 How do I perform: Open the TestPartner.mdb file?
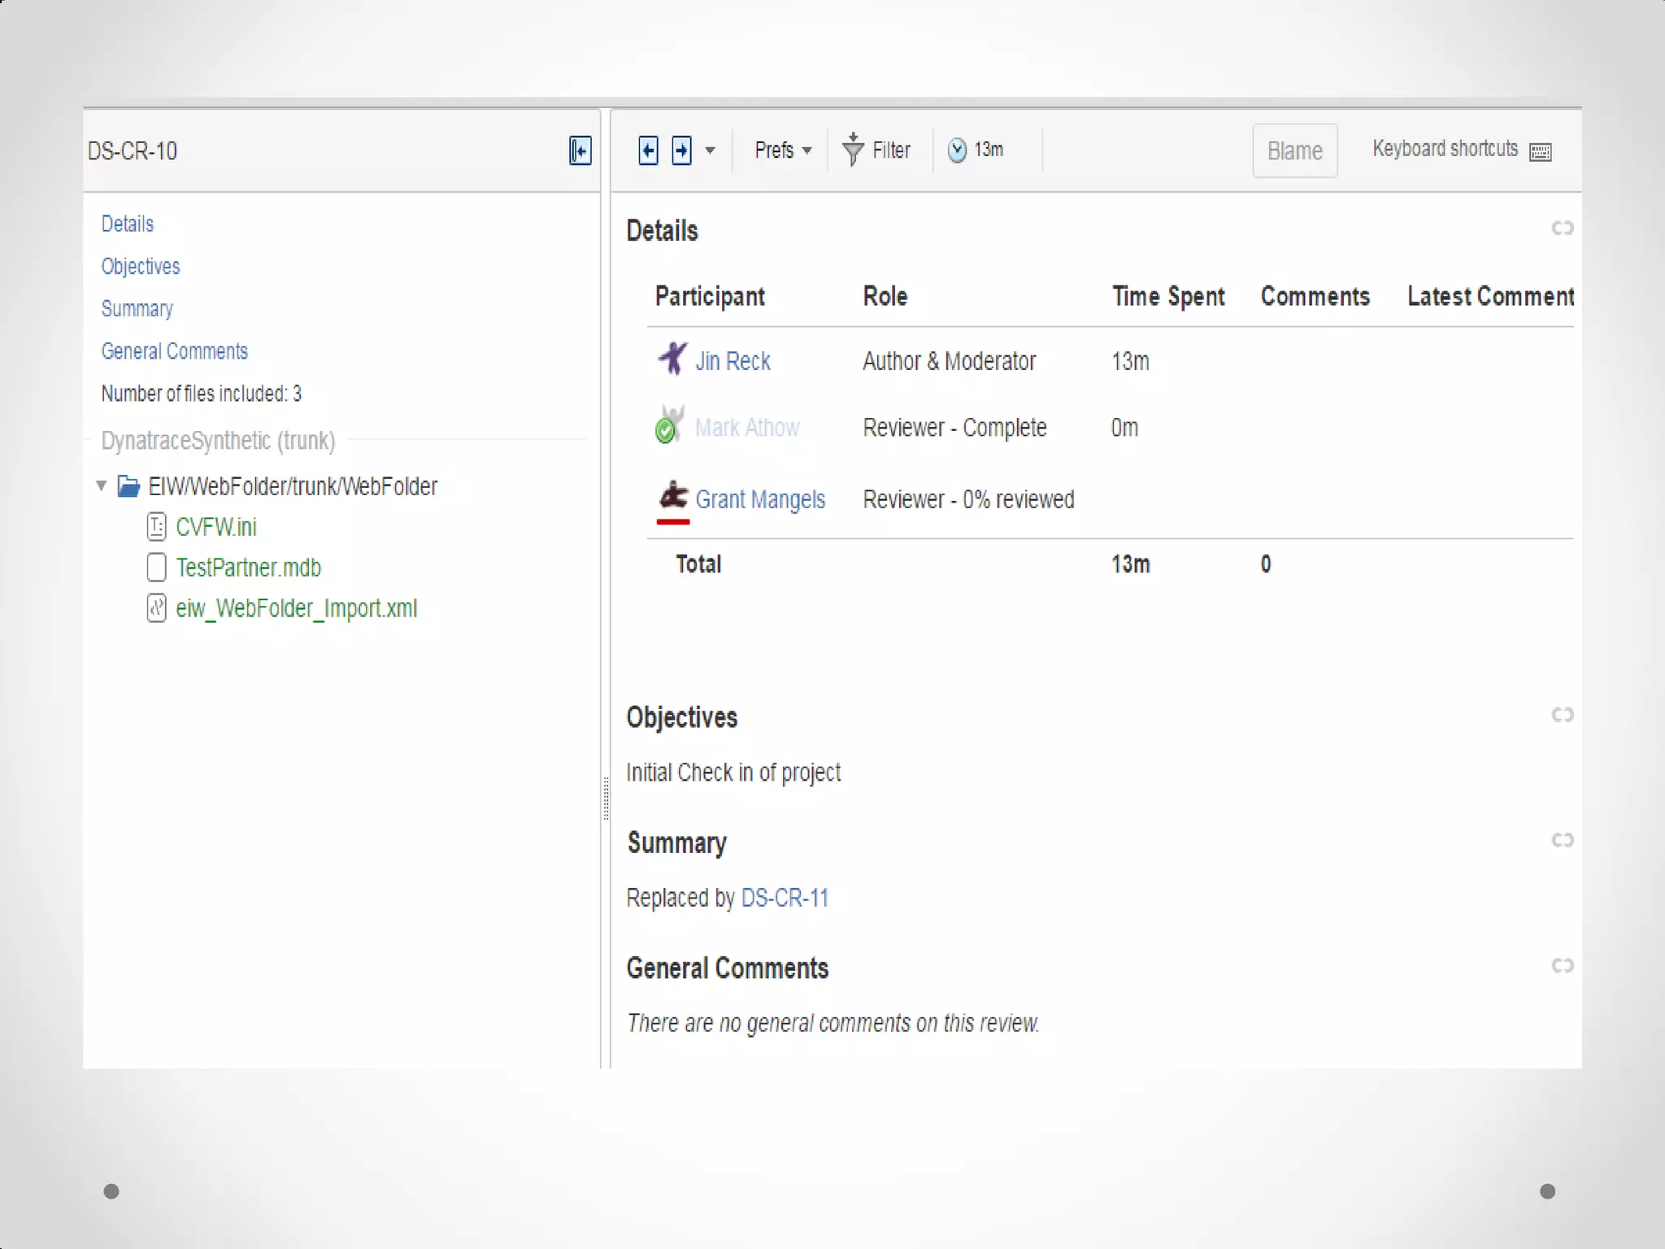click(248, 568)
